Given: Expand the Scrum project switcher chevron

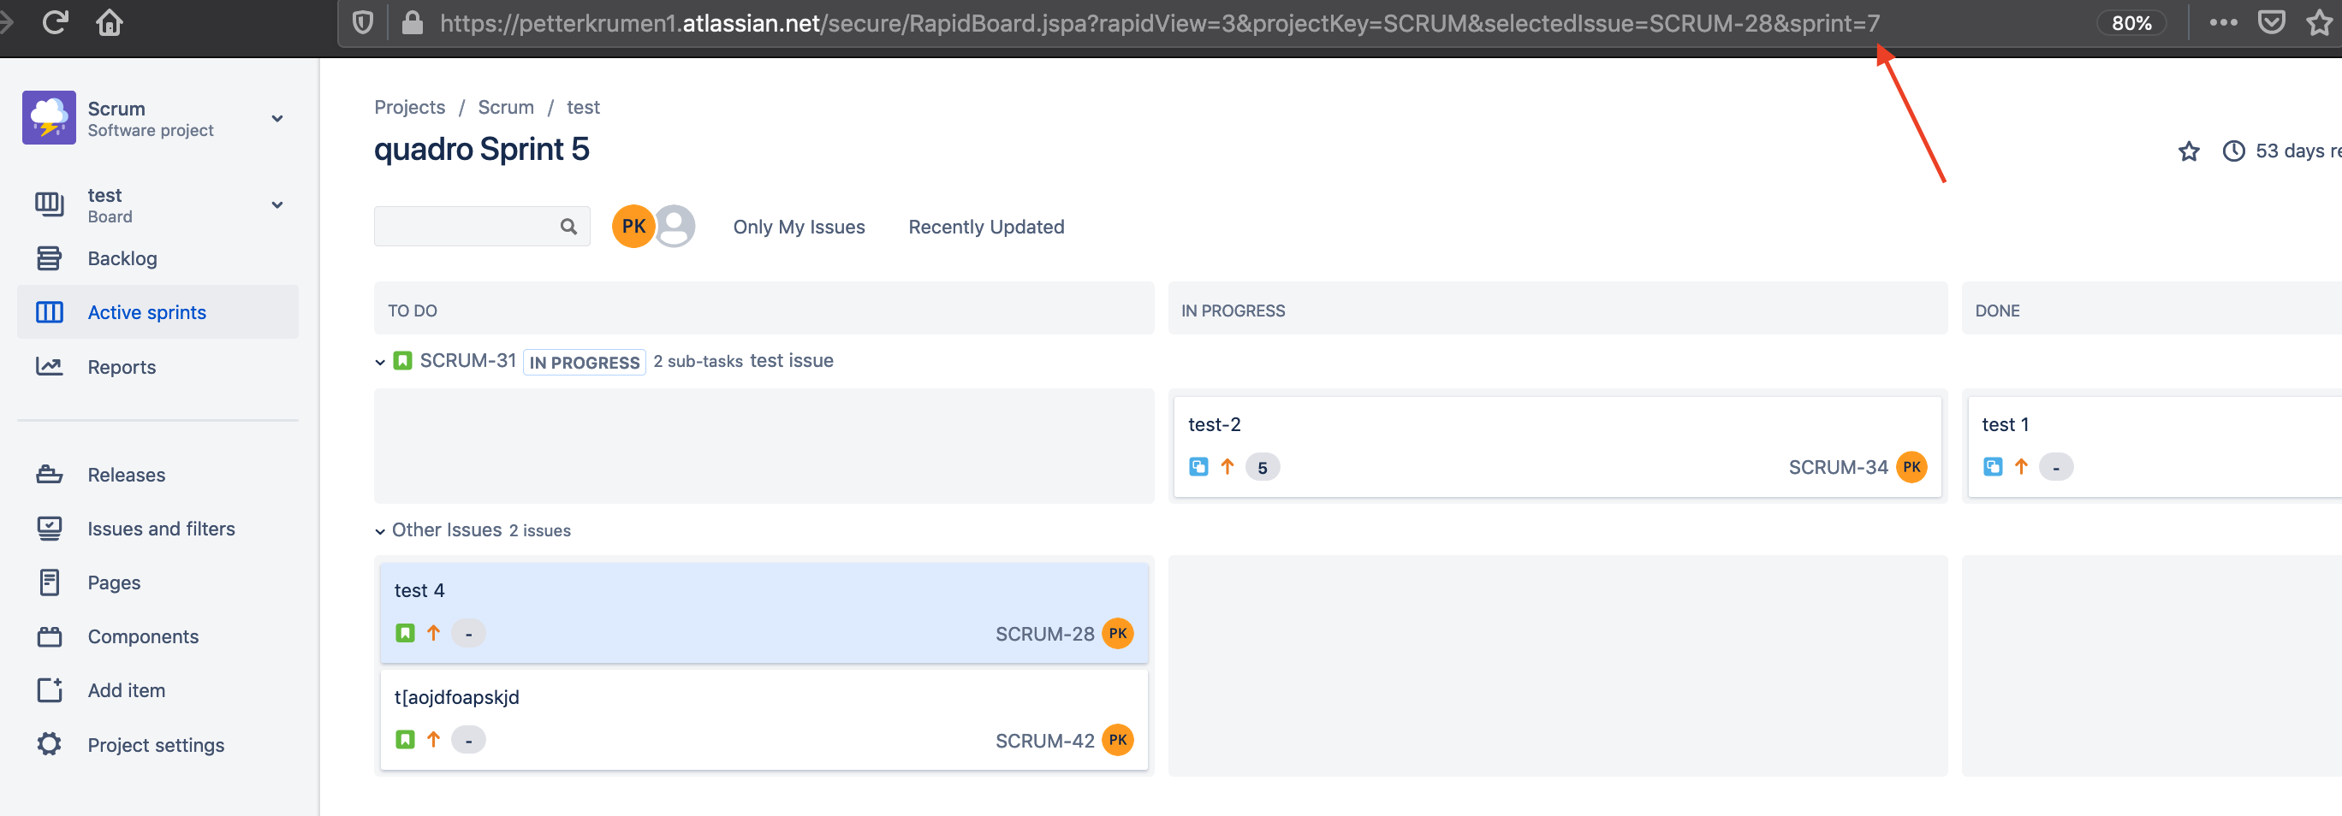Looking at the screenshot, I should click(277, 118).
